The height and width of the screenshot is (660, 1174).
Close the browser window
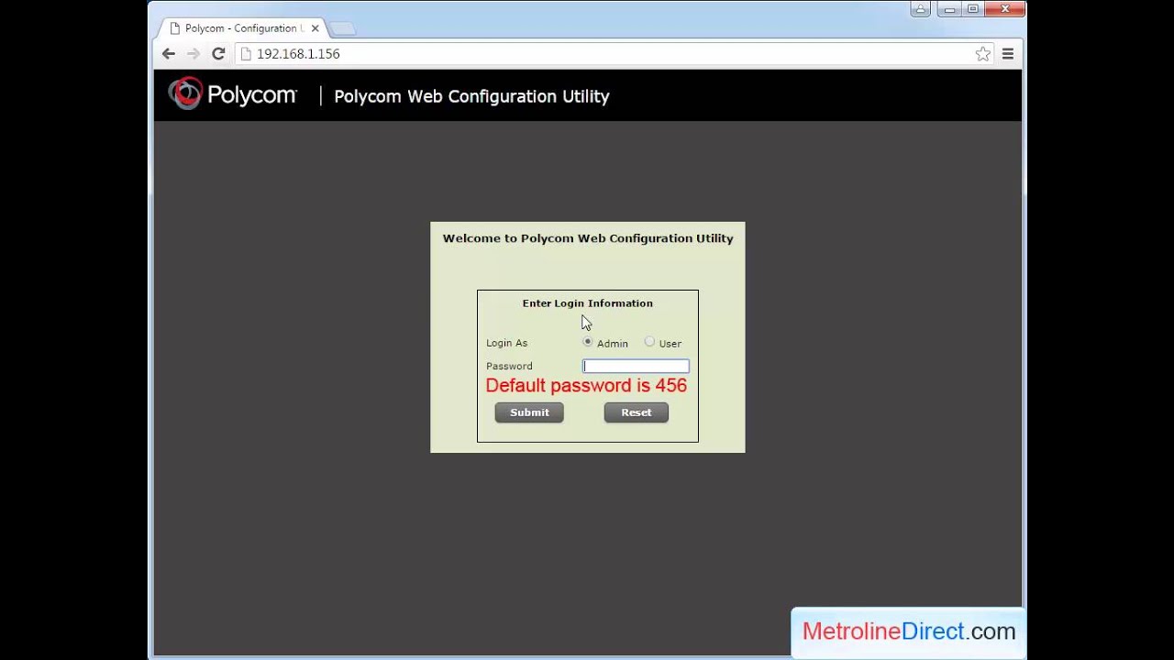coord(1005,9)
